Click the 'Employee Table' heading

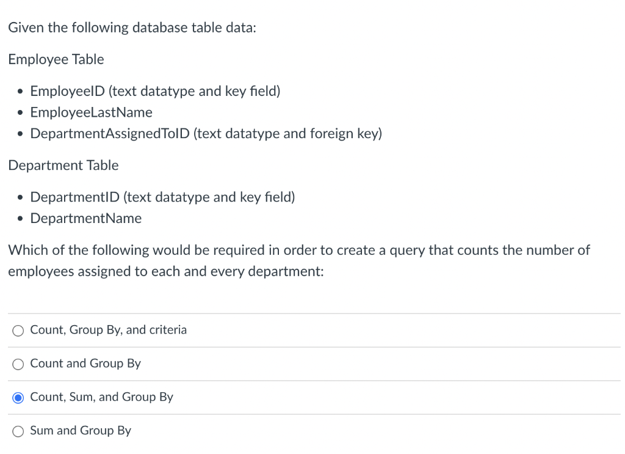pos(56,59)
